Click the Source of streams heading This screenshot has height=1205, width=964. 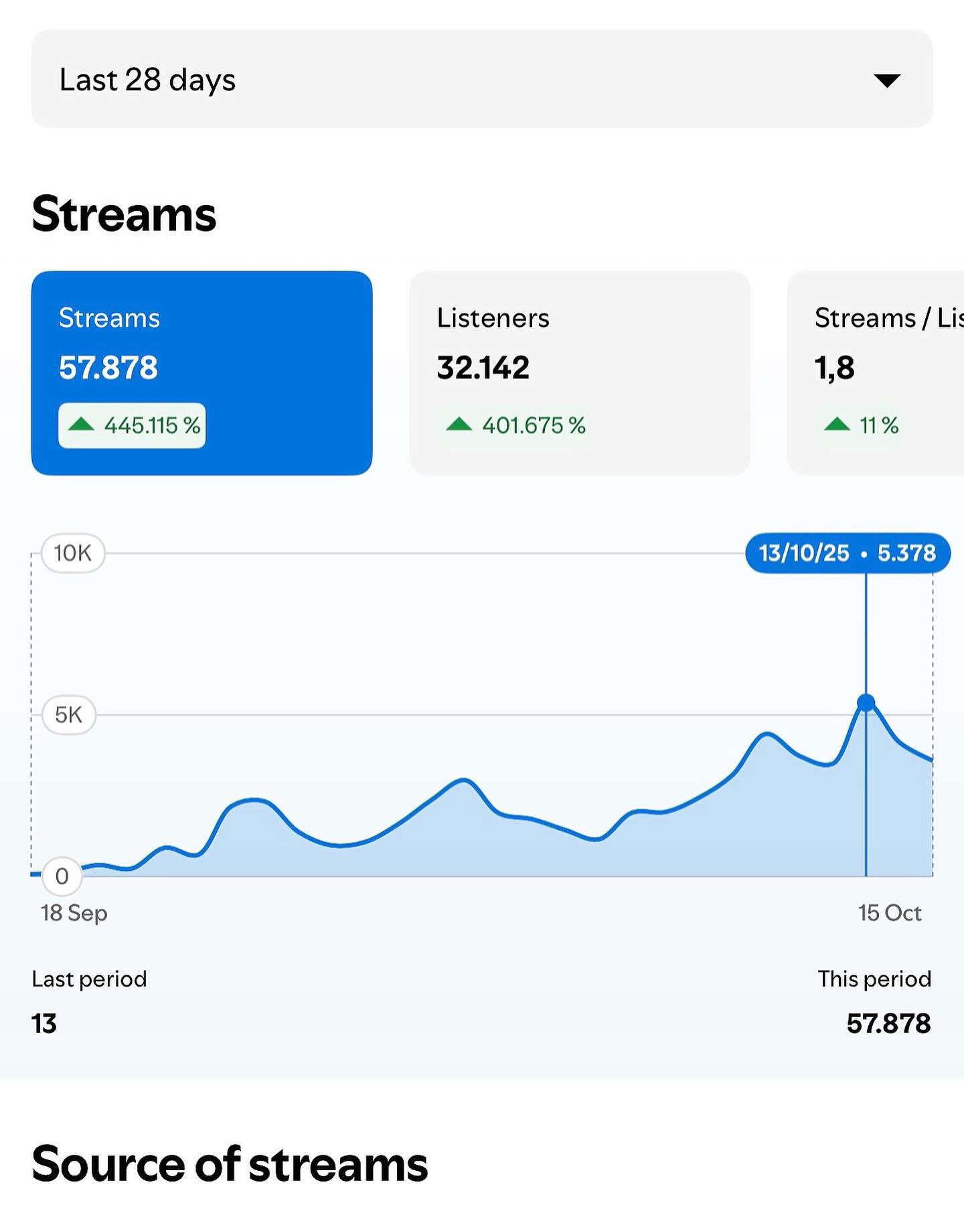point(230,1164)
